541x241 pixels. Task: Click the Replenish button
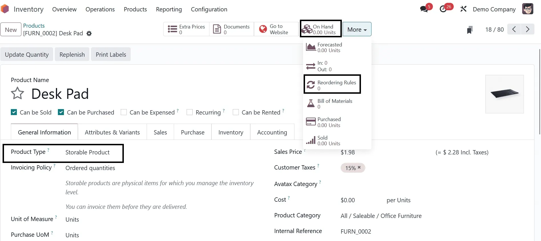[72, 54]
